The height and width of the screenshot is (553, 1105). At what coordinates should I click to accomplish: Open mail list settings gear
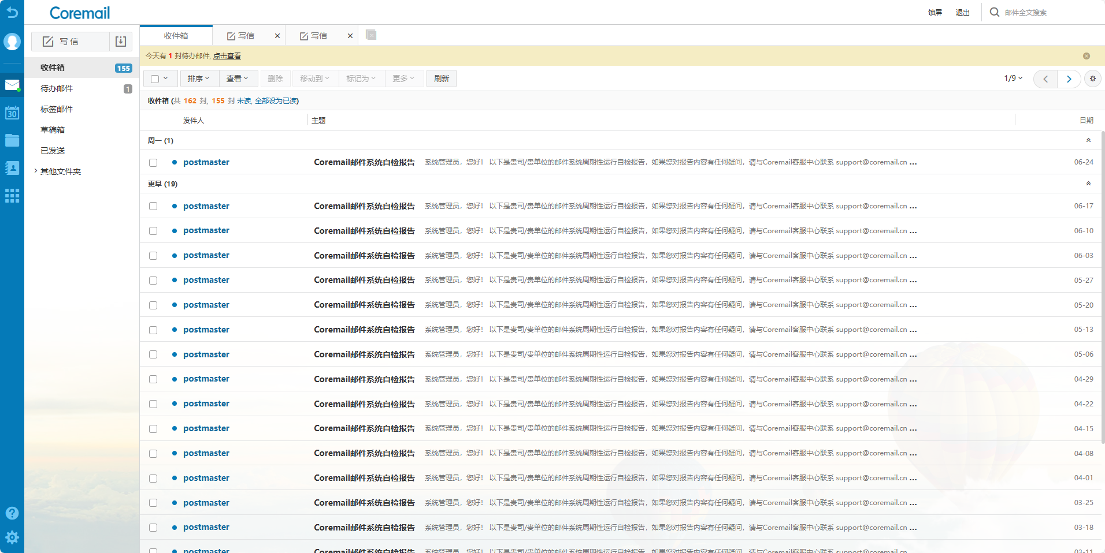(x=1093, y=79)
